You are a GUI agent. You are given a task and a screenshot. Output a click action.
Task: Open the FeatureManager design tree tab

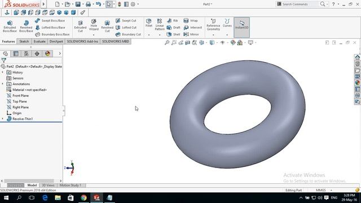[6, 54]
